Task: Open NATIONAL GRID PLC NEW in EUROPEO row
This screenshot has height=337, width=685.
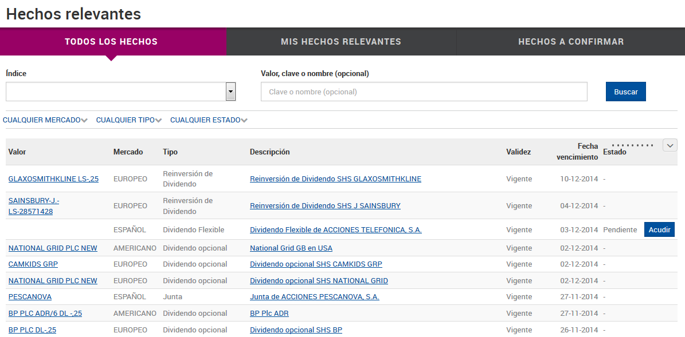Action: click(x=53, y=281)
